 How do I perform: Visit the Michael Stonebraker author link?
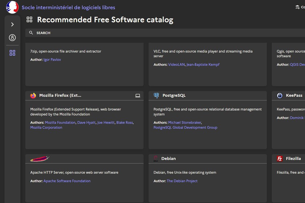(184, 123)
